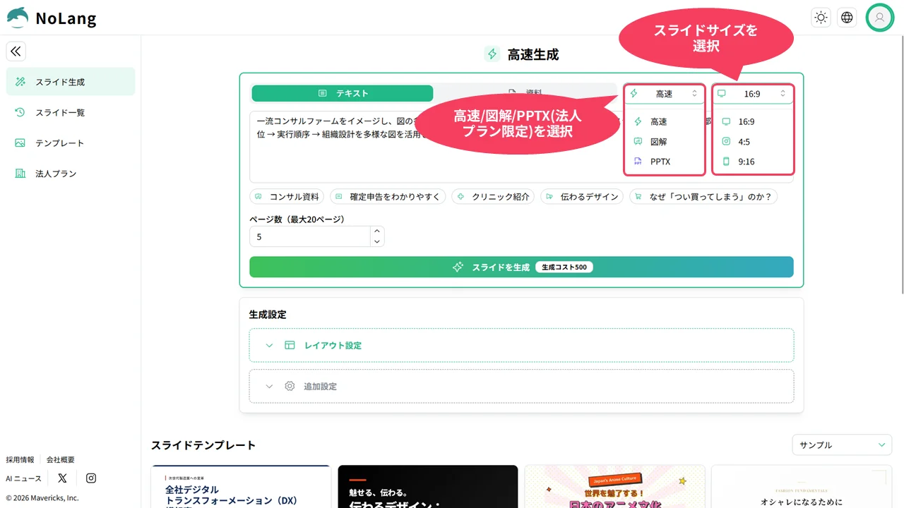Screen dimensions: 904x508
Task: Pick the 伝わるデザイン suggestion chip
Action: pos(582,197)
